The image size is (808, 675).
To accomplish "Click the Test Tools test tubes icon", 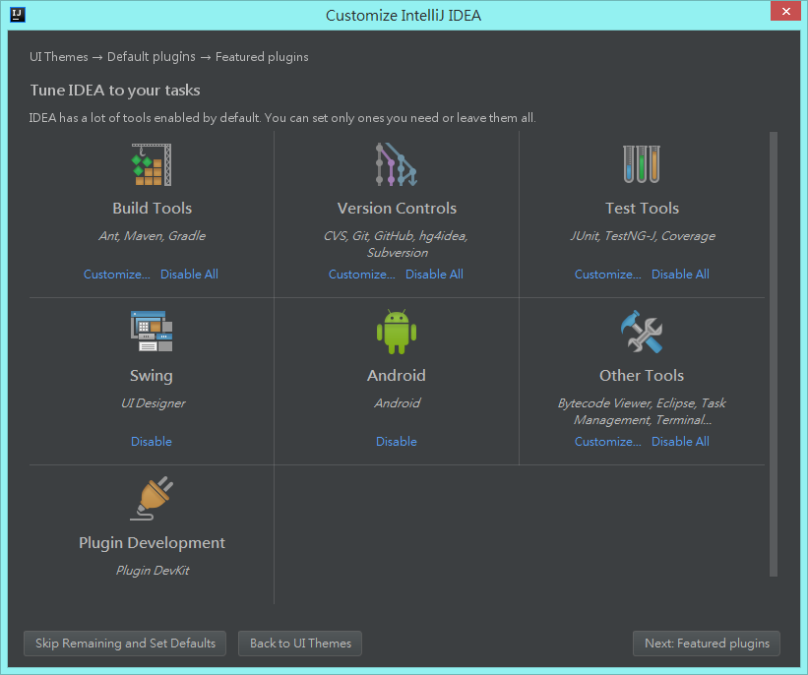I will [642, 164].
